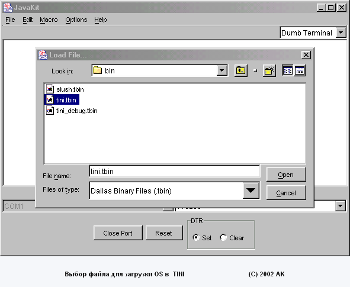The height and width of the screenshot is (287, 350).
Task: Click the slush.tbin file icon
Action: pos(50,89)
